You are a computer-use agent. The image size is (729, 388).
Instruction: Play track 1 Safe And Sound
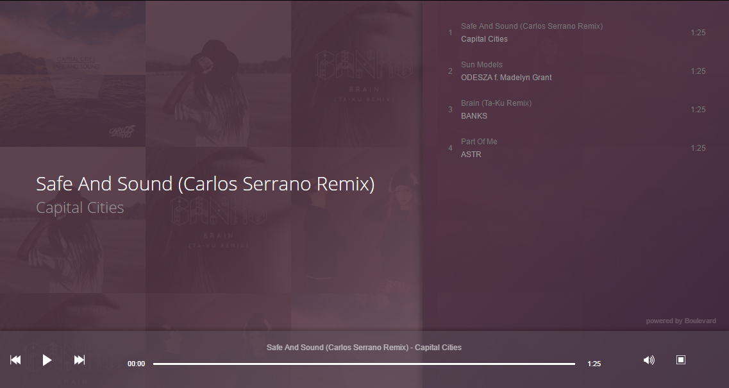pyautogui.click(x=576, y=33)
